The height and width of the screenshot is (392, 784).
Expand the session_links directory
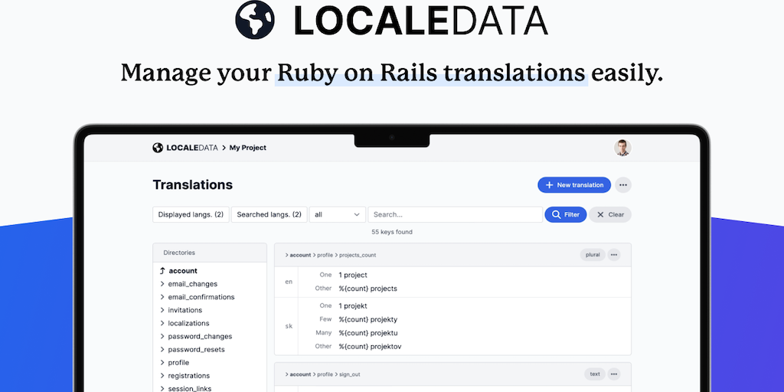pyautogui.click(x=185, y=388)
